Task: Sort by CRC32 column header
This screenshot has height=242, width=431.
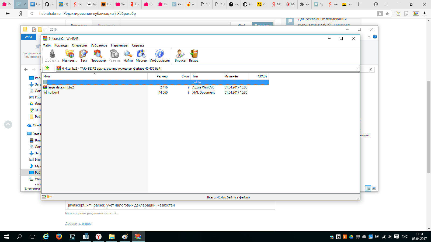Action: [x=259, y=76]
